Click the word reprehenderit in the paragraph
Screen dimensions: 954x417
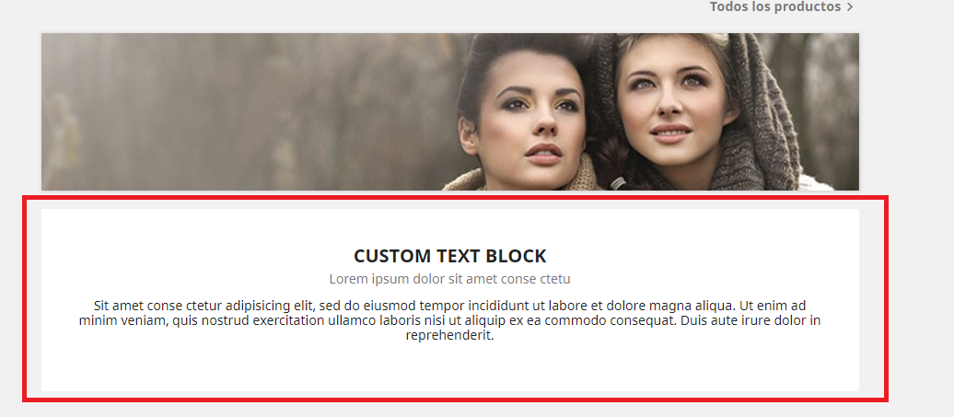tap(450, 335)
